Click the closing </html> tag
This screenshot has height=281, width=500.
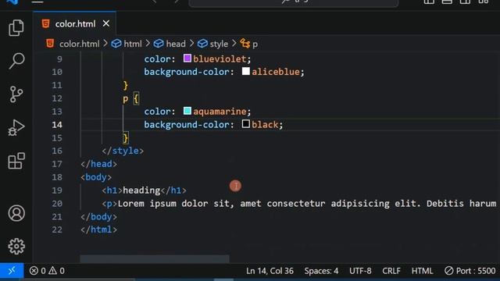99,229
